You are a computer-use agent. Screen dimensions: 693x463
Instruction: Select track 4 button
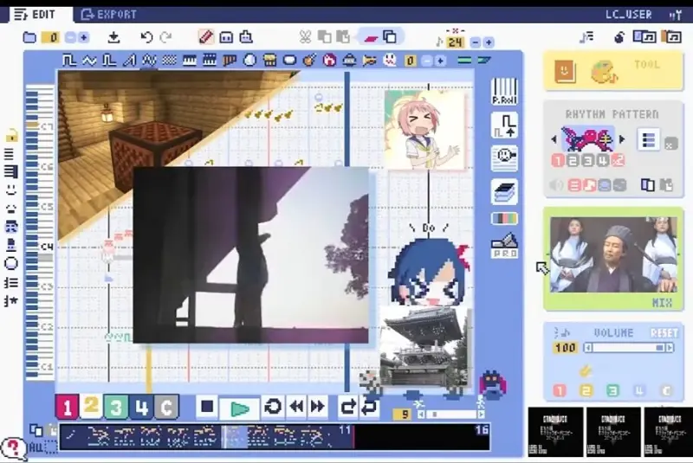(x=141, y=407)
